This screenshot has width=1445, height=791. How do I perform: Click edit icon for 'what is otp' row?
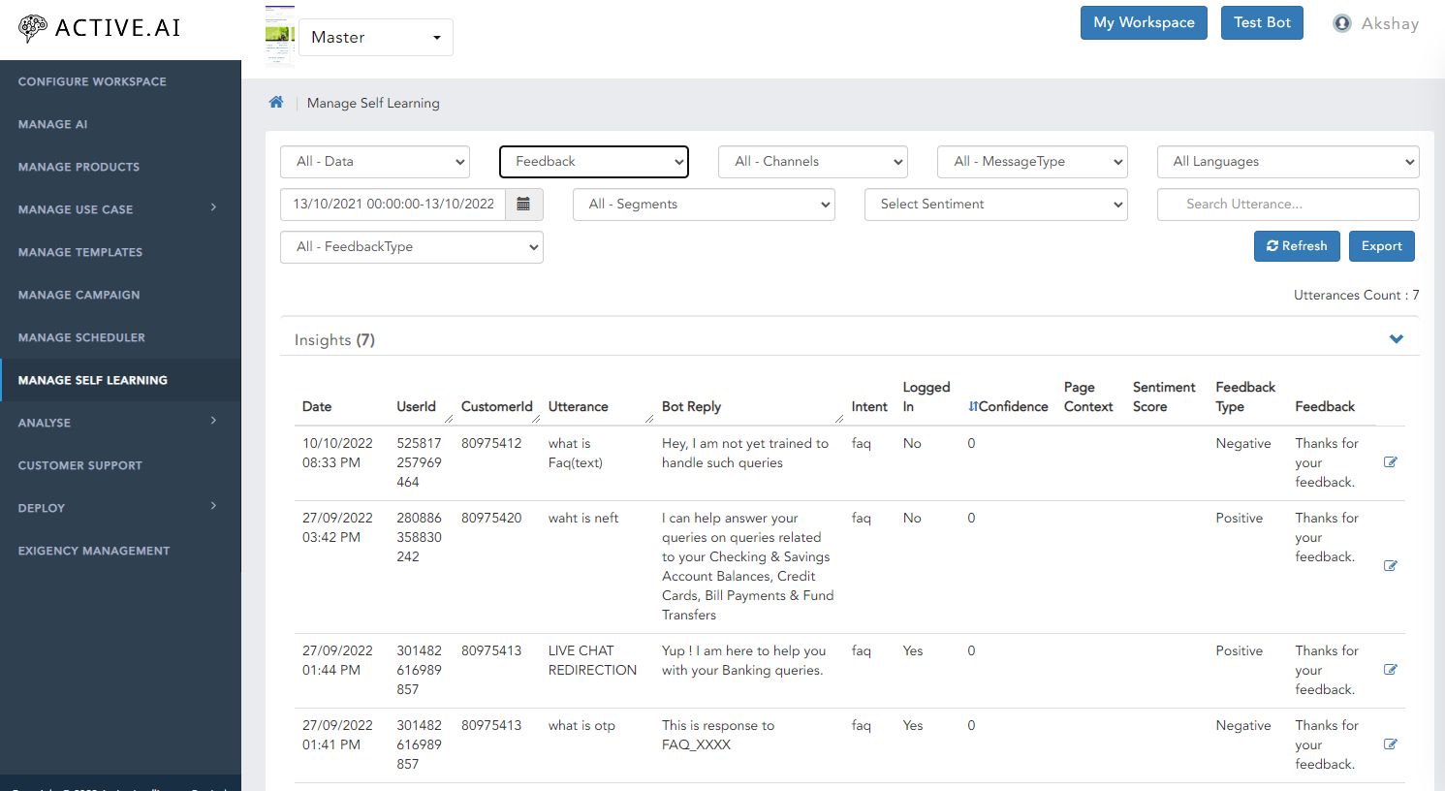1390,744
